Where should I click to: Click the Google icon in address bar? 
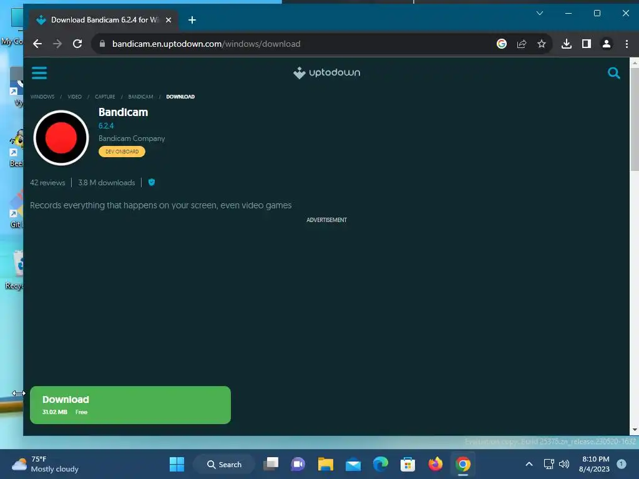pyautogui.click(x=502, y=44)
